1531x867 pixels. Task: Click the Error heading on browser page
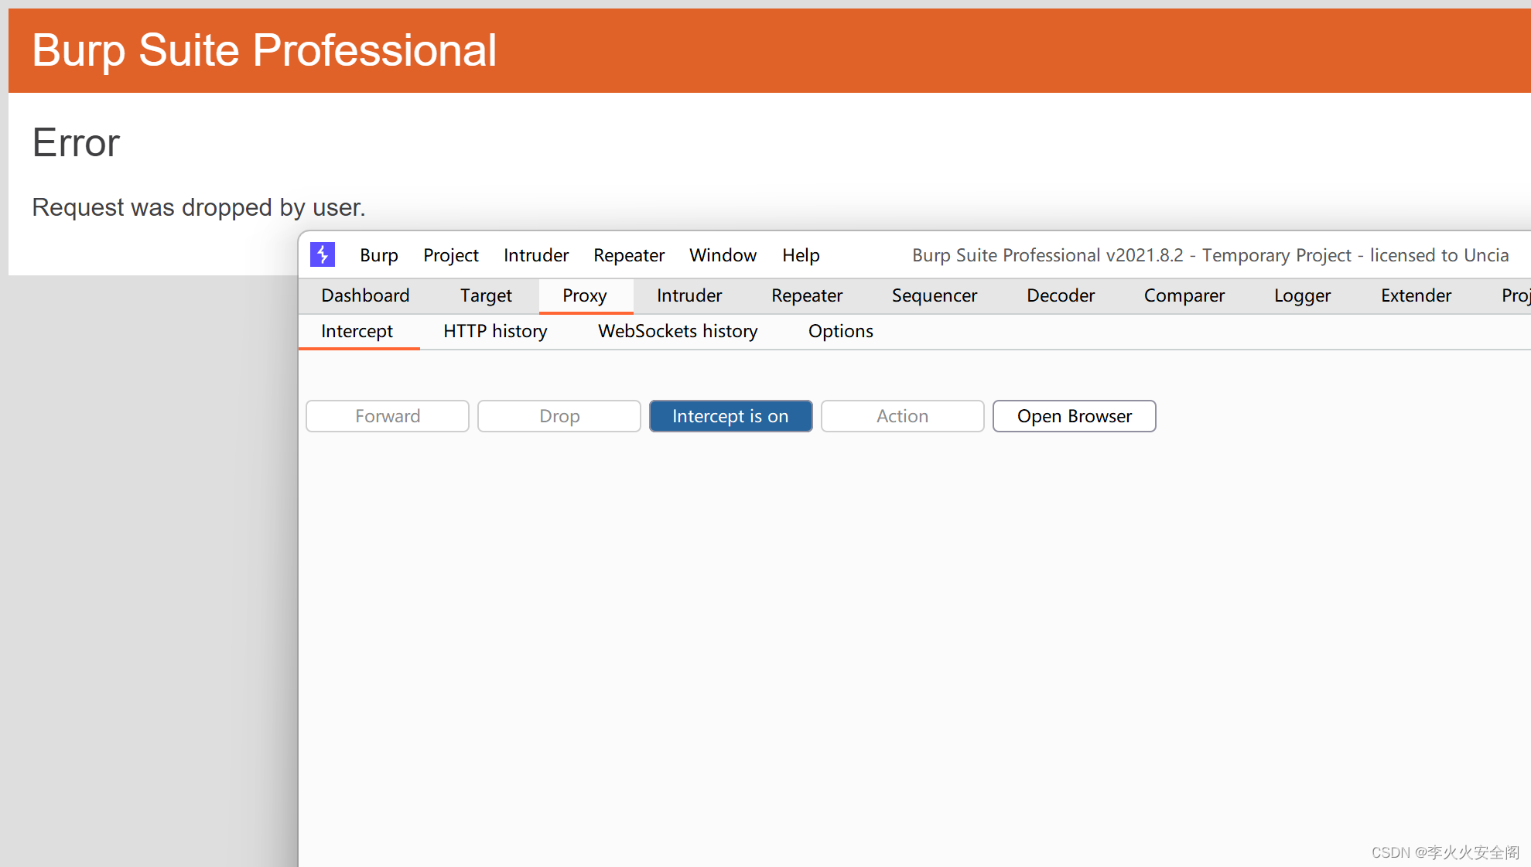[x=76, y=143]
